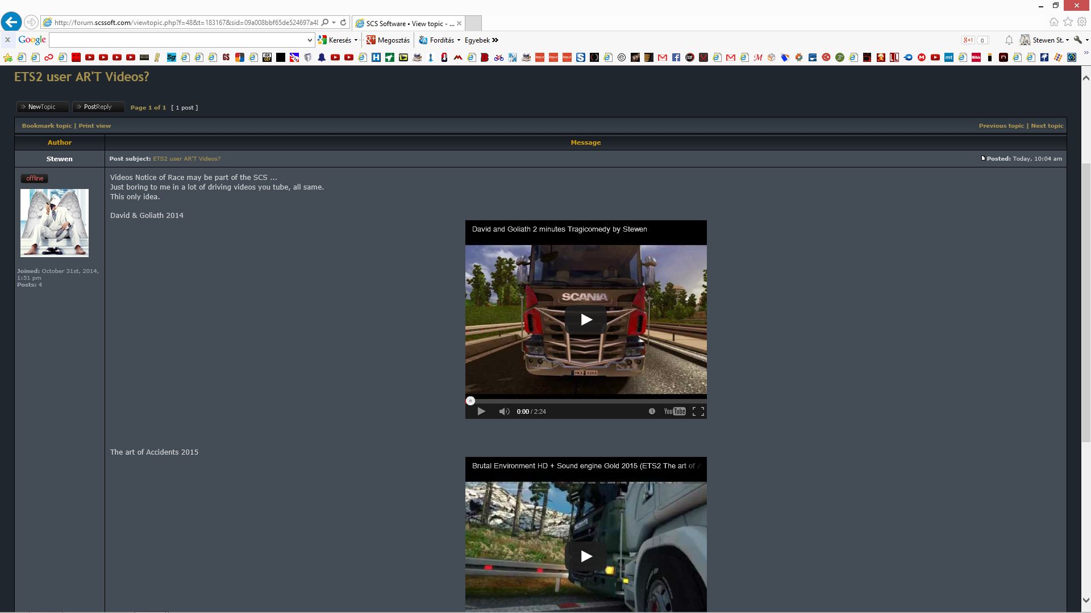Image resolution: width=1091 pixels, height=613 pixels.
Task: Open the mt bookmark icon
Action: (949, 57)
